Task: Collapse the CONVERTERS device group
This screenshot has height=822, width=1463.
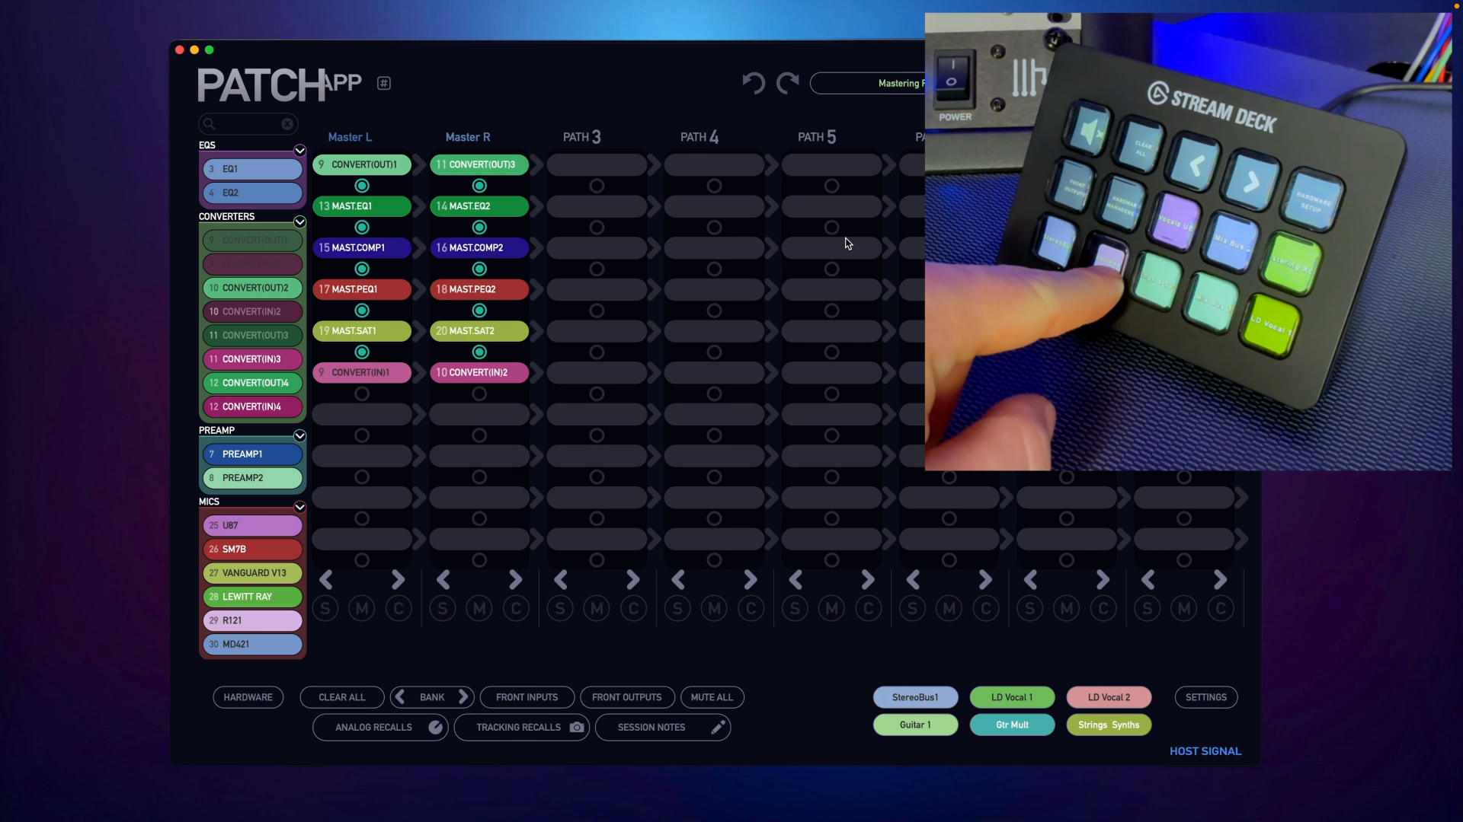Action: click(x=299, y=221)
